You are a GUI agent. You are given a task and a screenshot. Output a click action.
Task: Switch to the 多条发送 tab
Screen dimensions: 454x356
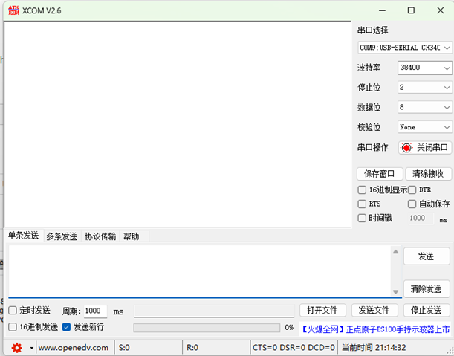(x=62, y=236)
